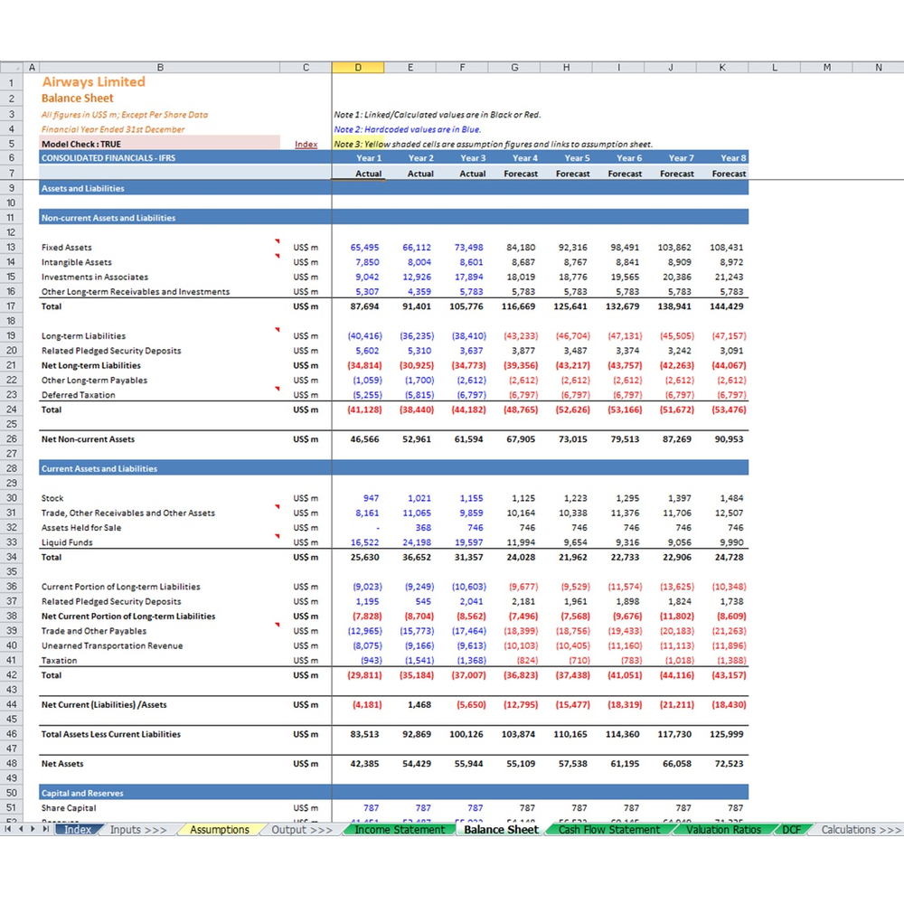Select Investments in Associates value 17,894
The height and width of the screenshot is (904, 904).
[468, 277]
